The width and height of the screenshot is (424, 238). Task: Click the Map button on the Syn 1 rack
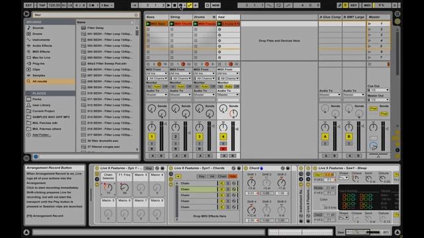pos(148,168)
